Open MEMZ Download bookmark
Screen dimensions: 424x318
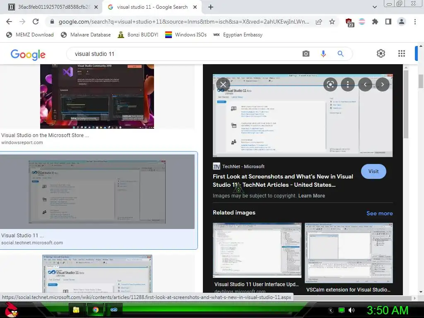(30, 35)
